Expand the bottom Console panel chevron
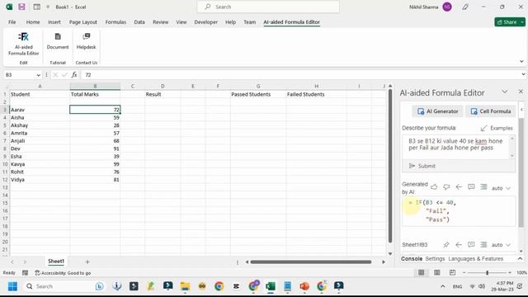Image resolution: width=528 pixels, height=297 pixels. pos(520,258)
